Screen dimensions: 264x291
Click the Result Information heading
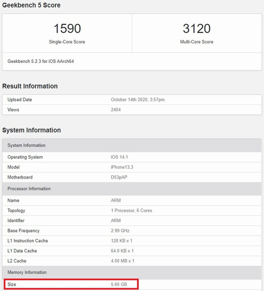pyautogui.click(x=30, y=86)
